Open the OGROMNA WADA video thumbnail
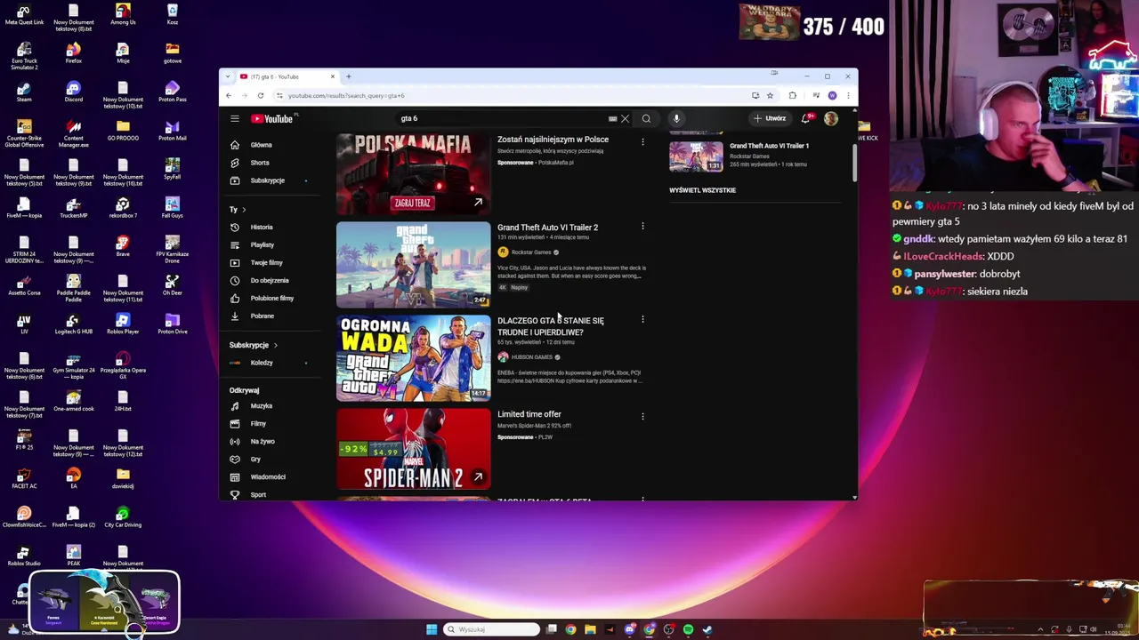 [x=413, y=358]
